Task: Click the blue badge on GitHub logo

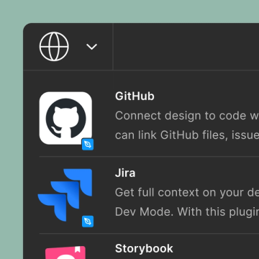Action: (88, 145)
